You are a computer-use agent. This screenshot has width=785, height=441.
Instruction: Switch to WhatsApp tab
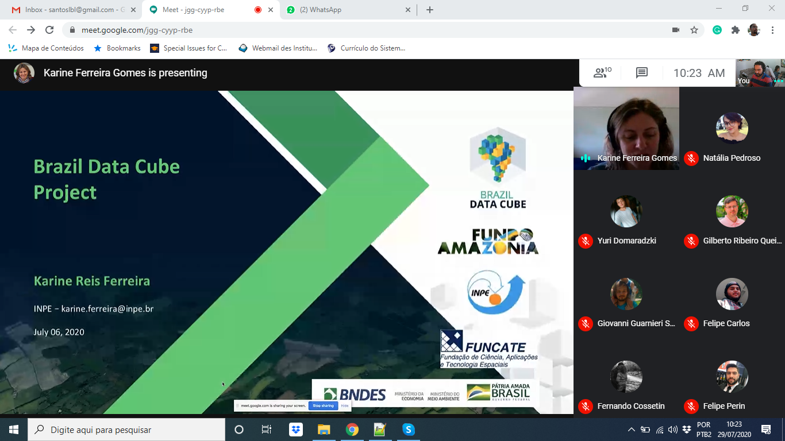348,10
